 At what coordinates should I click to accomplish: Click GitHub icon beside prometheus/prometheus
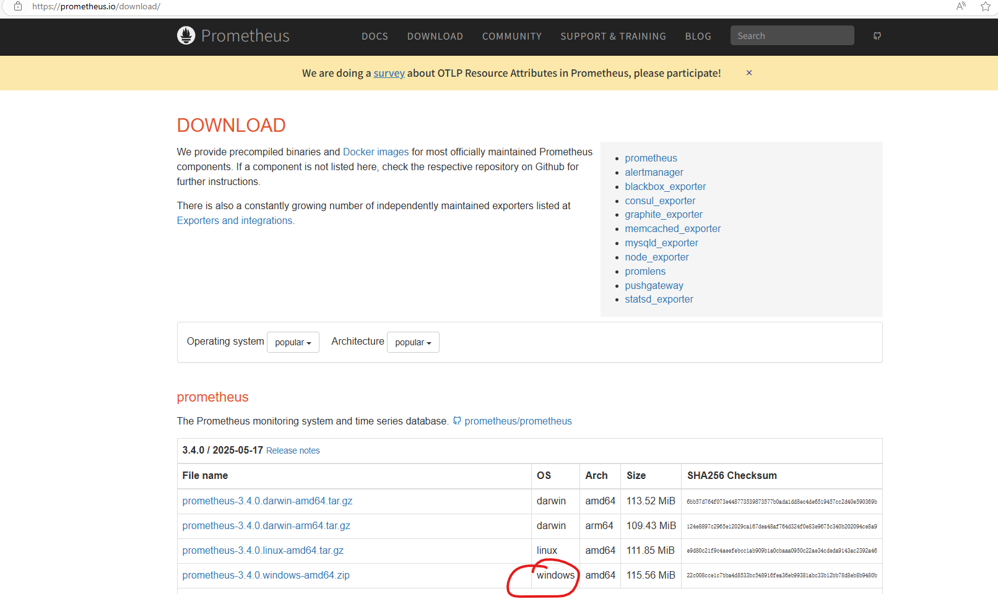click(457, 421)
